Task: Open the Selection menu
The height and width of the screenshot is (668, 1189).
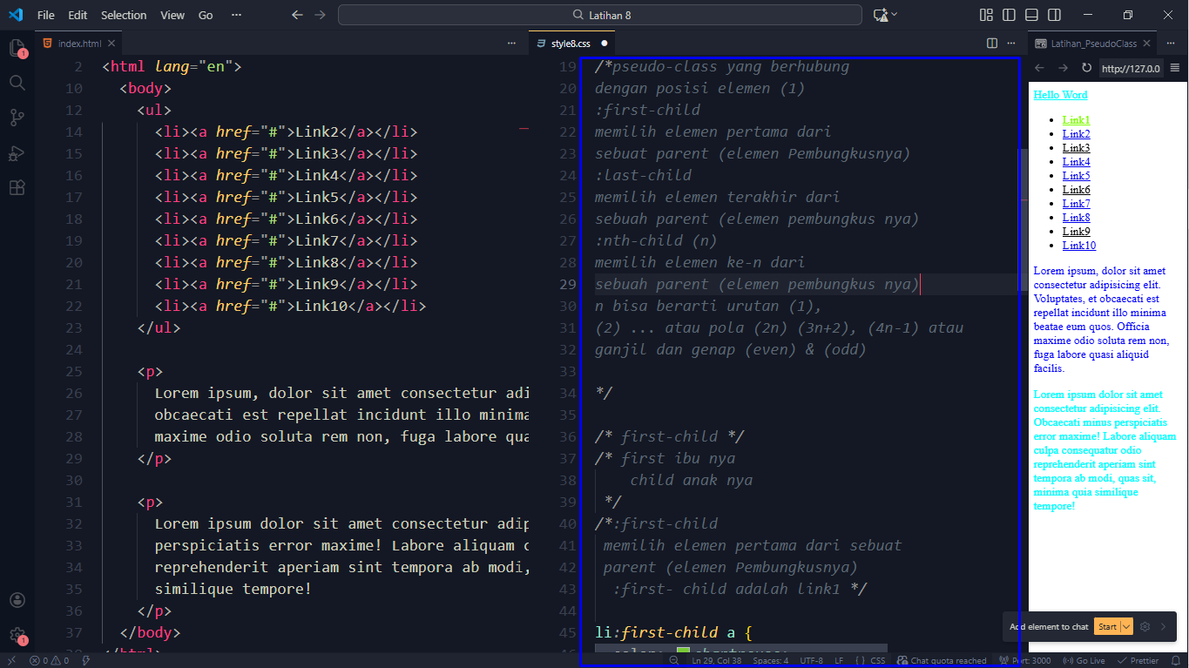Action: pos(124,15)
